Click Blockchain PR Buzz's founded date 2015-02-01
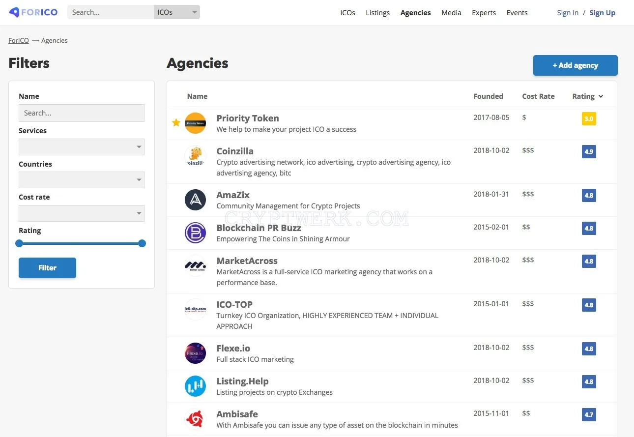The image size is (634, 437). (491, 227)
